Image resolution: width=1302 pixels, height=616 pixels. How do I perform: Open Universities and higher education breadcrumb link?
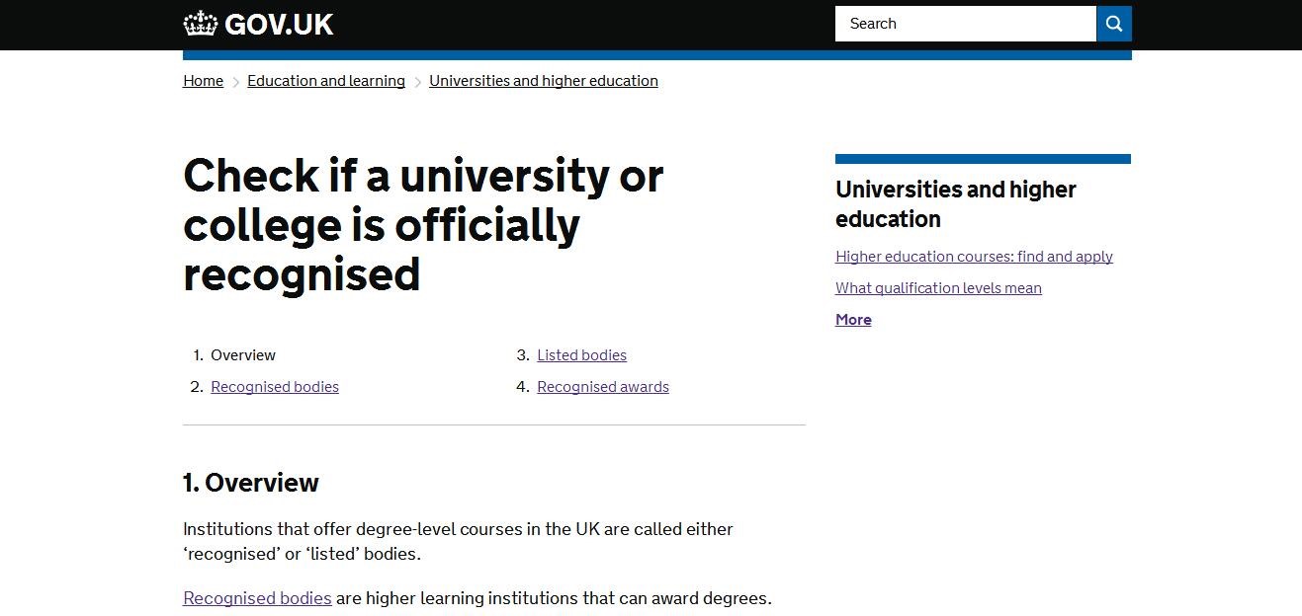click(544, 81)
